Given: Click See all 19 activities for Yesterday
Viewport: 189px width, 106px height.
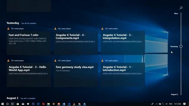Looking at the screenshot, I should [x=29, y=23].
